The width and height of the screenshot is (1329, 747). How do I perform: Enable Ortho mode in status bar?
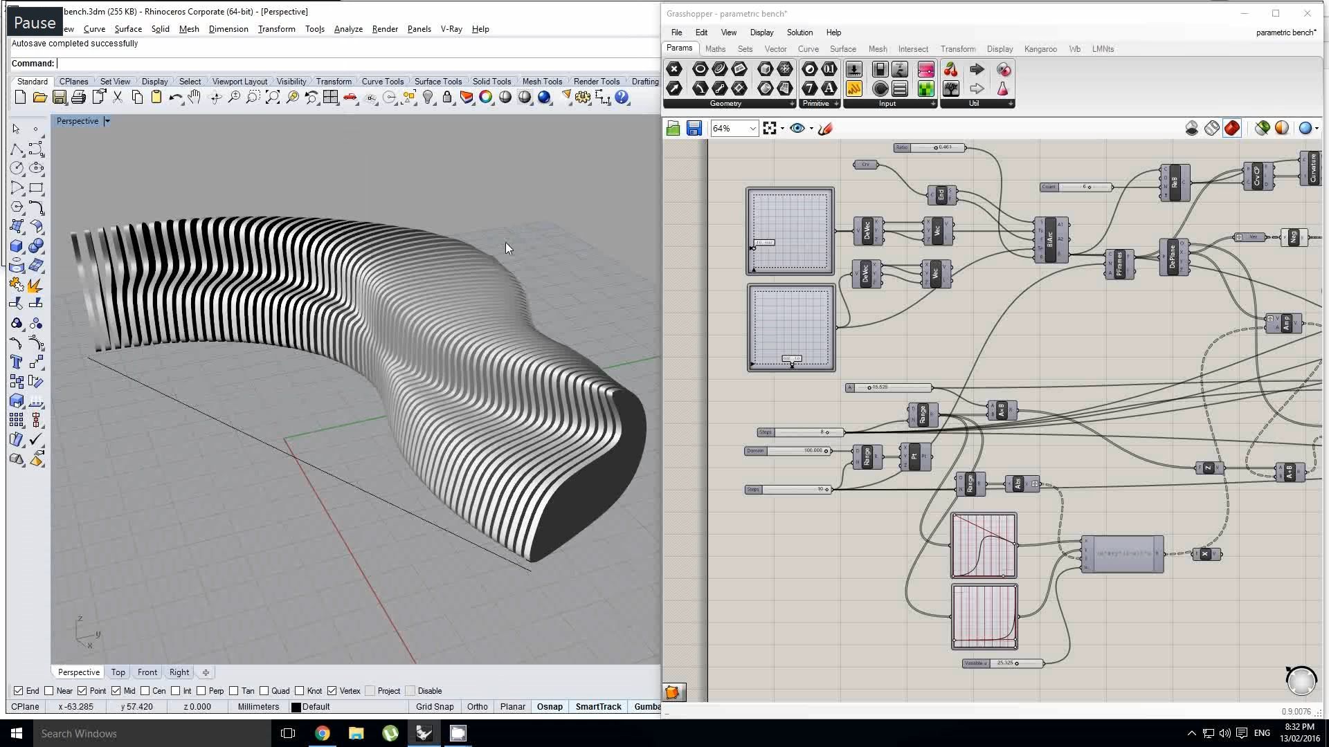click(476, 707)
